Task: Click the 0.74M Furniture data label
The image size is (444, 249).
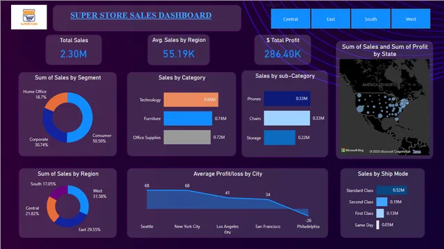Action: click(x=221, y=118)
